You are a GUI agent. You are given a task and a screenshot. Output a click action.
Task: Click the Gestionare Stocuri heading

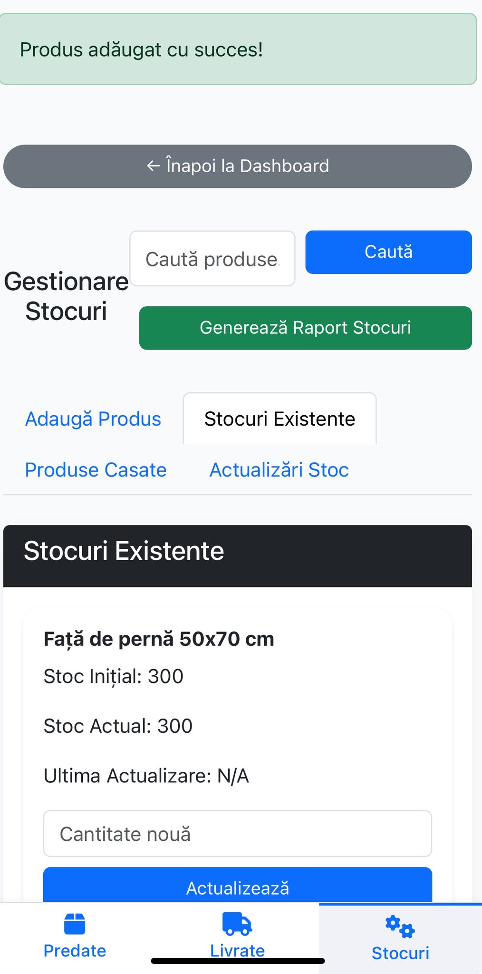66,296
